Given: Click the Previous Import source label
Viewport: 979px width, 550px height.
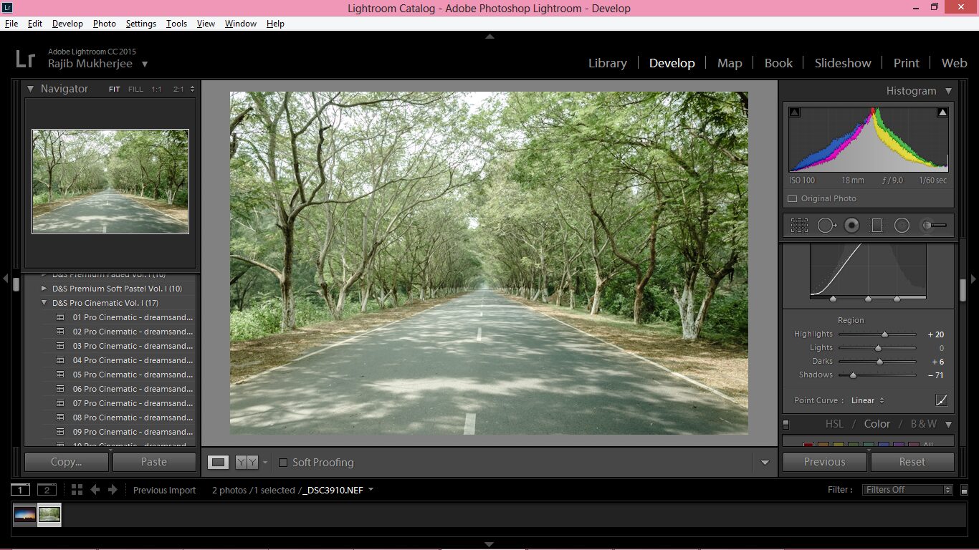Looking at the screenshot, I should coord(164,491).
